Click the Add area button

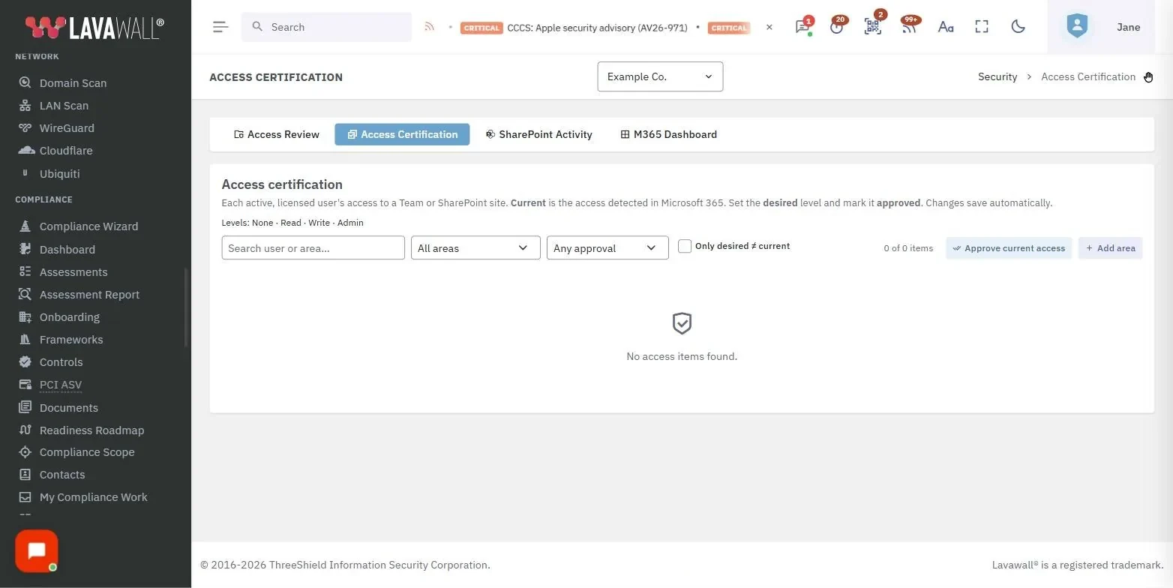(x=1111, y=248)
